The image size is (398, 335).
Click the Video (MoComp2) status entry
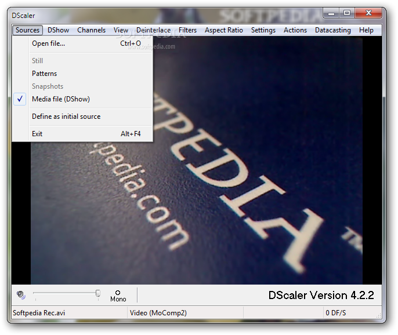(158, 312)
